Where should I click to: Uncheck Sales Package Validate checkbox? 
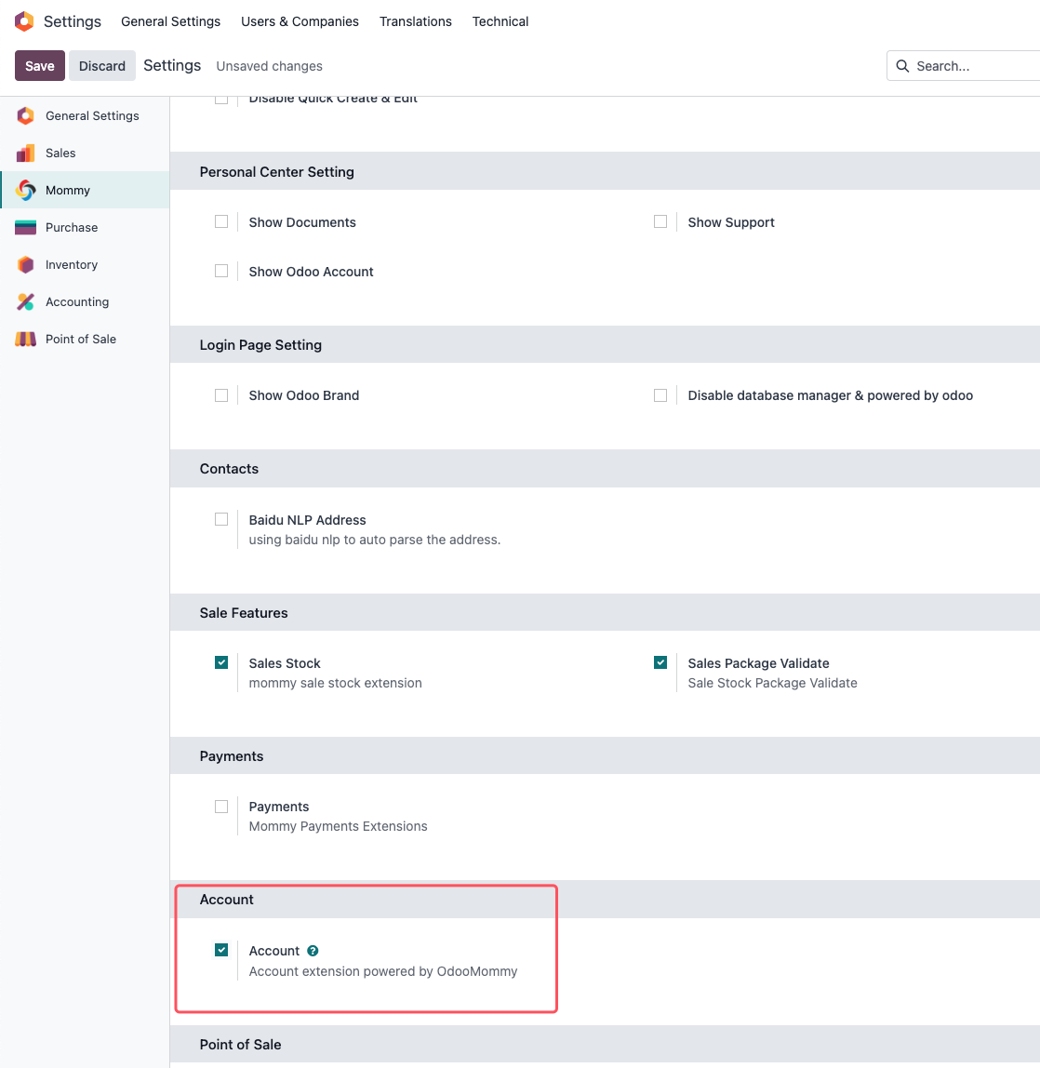[x=660, y=662]
